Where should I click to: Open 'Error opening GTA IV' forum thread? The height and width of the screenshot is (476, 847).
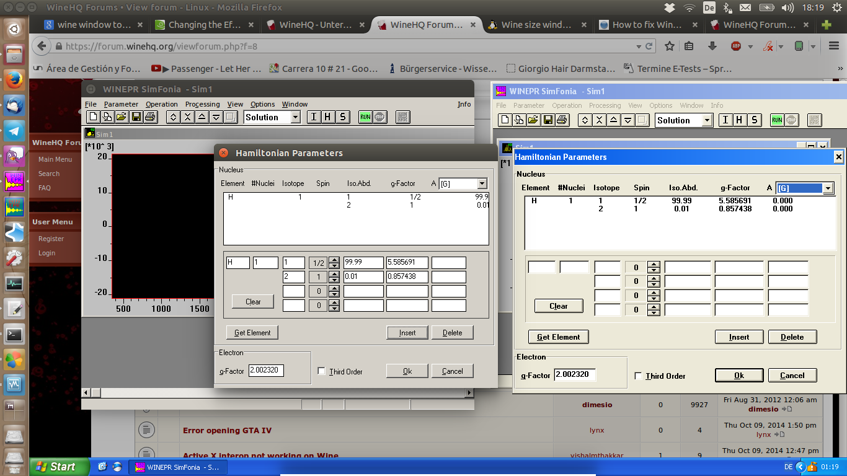point(227,430)
